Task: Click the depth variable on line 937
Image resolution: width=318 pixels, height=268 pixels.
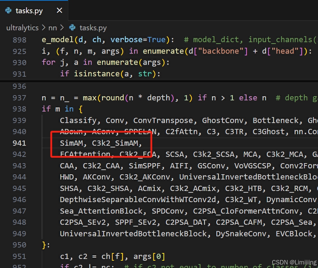Action: (159, 98)
